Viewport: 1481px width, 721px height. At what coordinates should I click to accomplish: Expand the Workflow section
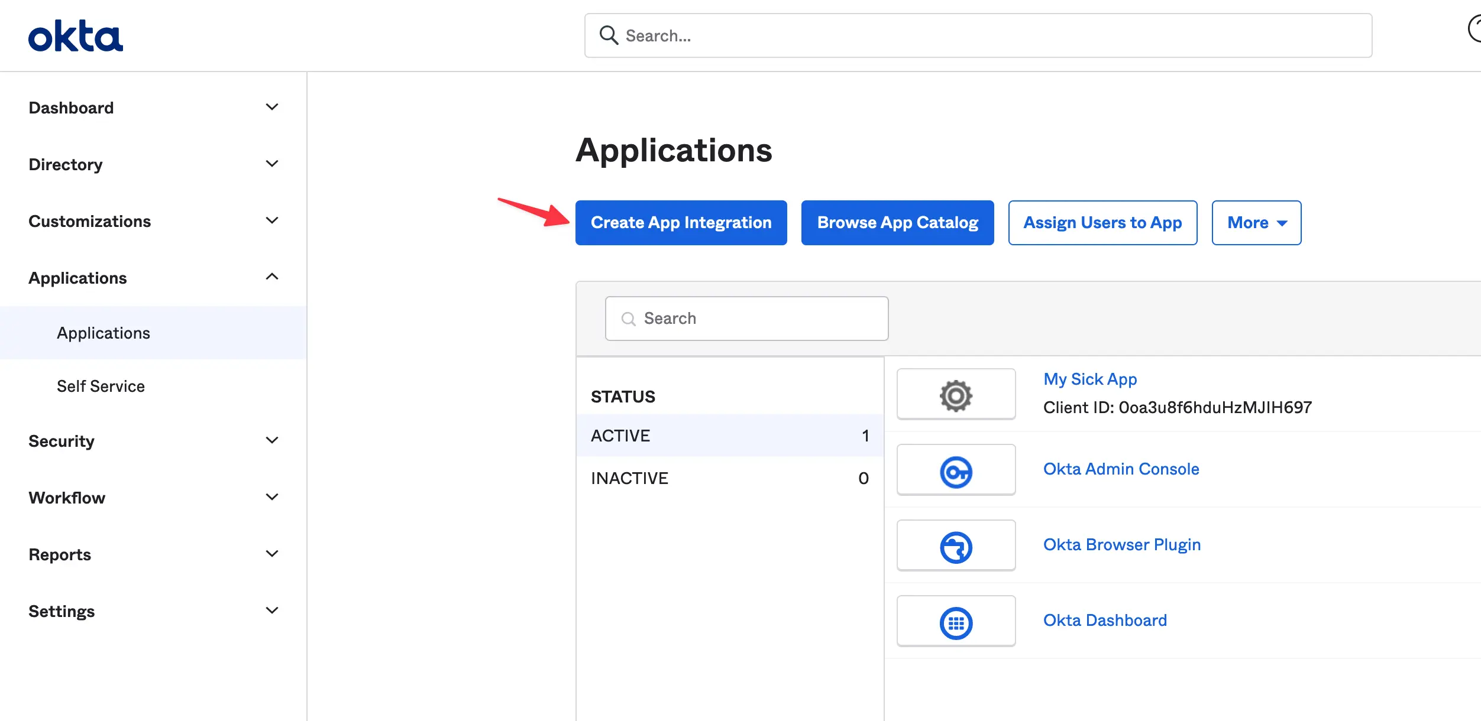67,498
